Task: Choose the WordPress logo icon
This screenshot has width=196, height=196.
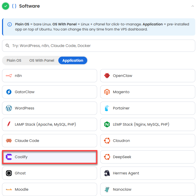Action: click(x=9, y=108)
